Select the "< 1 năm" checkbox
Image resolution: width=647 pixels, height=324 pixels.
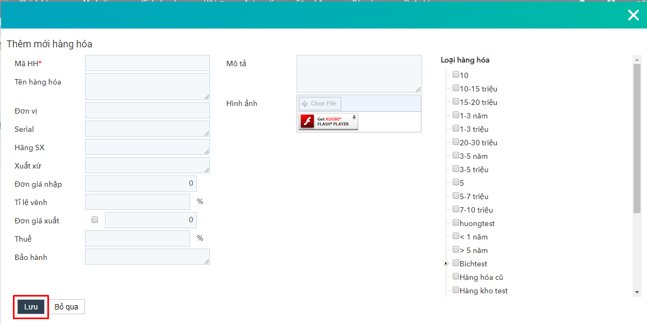point(456,236)
